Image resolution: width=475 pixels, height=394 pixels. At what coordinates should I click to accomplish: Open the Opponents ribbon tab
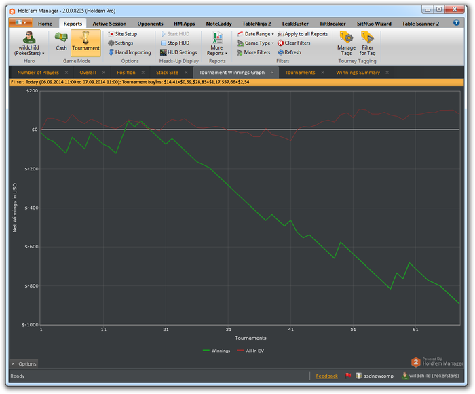(150, 24)
